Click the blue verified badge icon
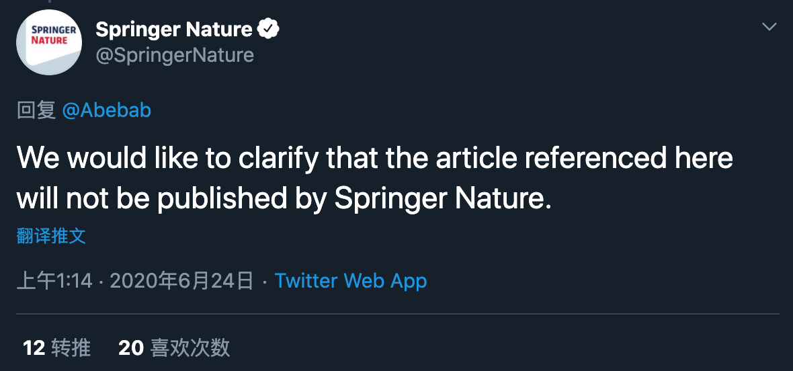Viewport: 793px width, 371px height. (269, 30)
